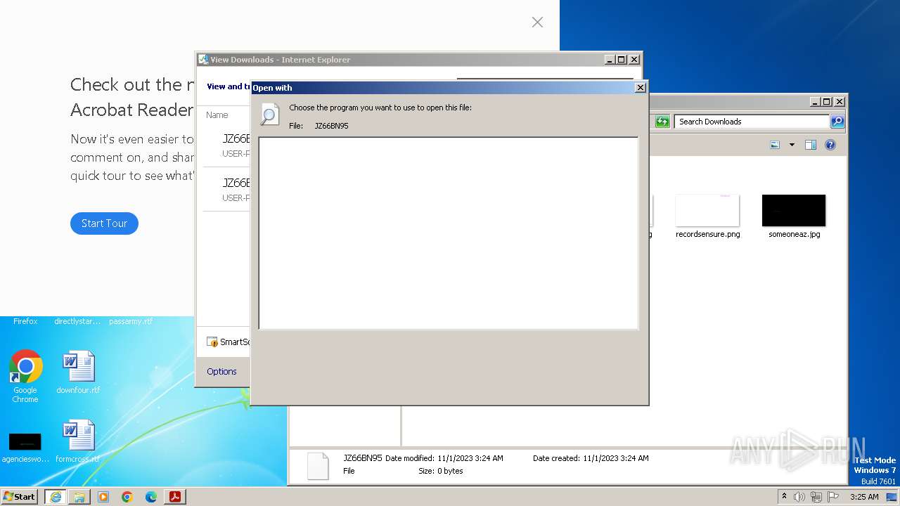
Task: Click Adobe Acrobat taskbar icon
Action: [175, 497]
